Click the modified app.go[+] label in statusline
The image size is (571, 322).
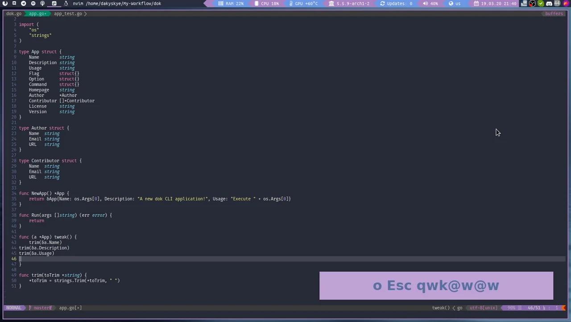[x=70, y=307]
